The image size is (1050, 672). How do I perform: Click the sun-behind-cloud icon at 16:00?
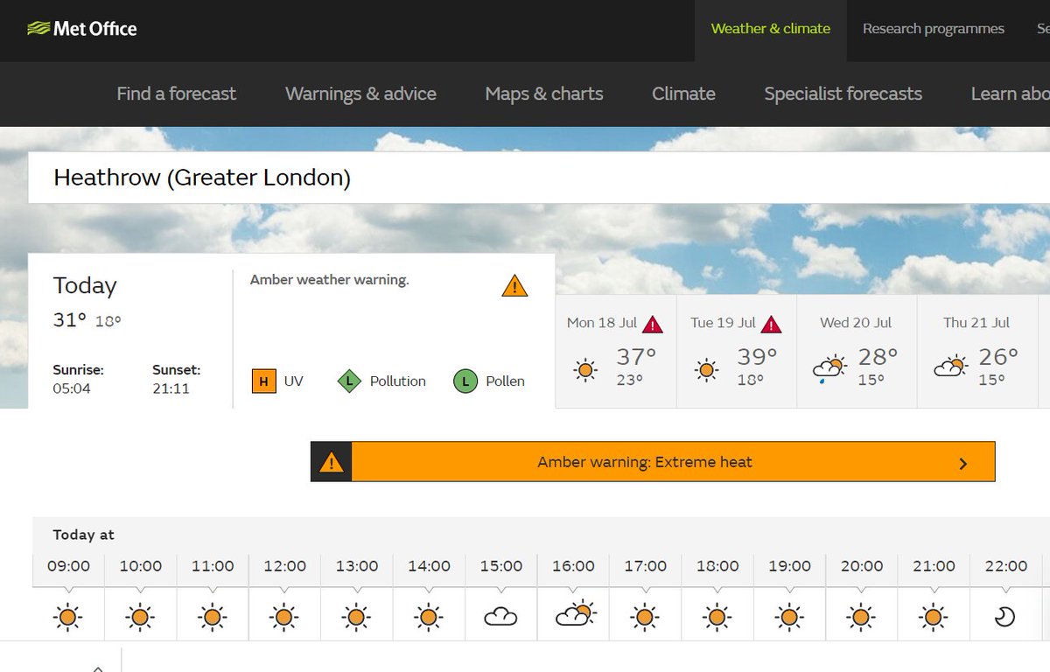pyautogui.click(x=572, y=616)
